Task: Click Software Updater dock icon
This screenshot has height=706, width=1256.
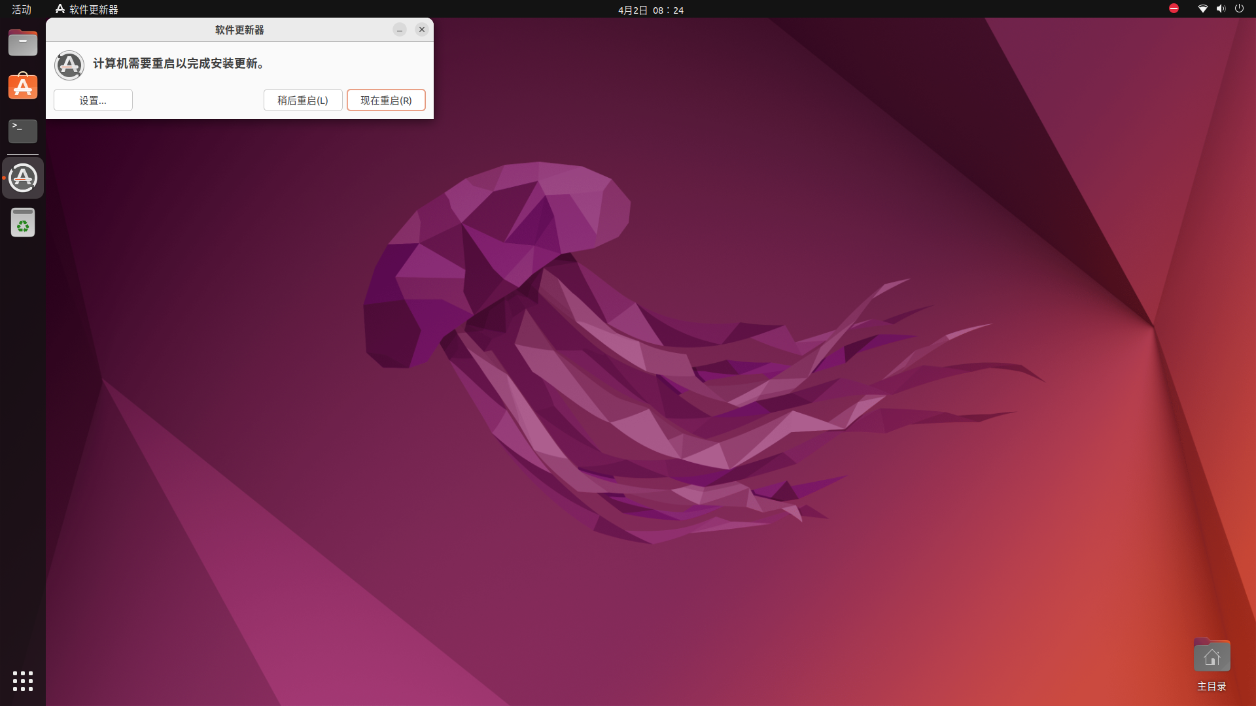Action: tap(23, 178)
